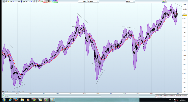Increase the units value with stepper arrow

[87, 1]
